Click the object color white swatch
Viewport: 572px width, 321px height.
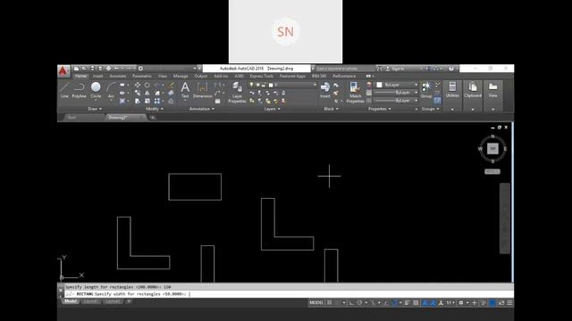coord(379,85)
